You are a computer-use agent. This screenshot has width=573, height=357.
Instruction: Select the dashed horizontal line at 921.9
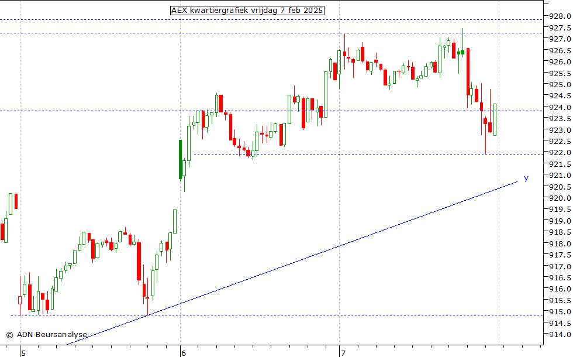368,154
